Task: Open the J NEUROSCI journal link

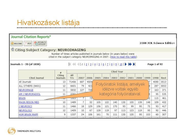Action: 25,106
